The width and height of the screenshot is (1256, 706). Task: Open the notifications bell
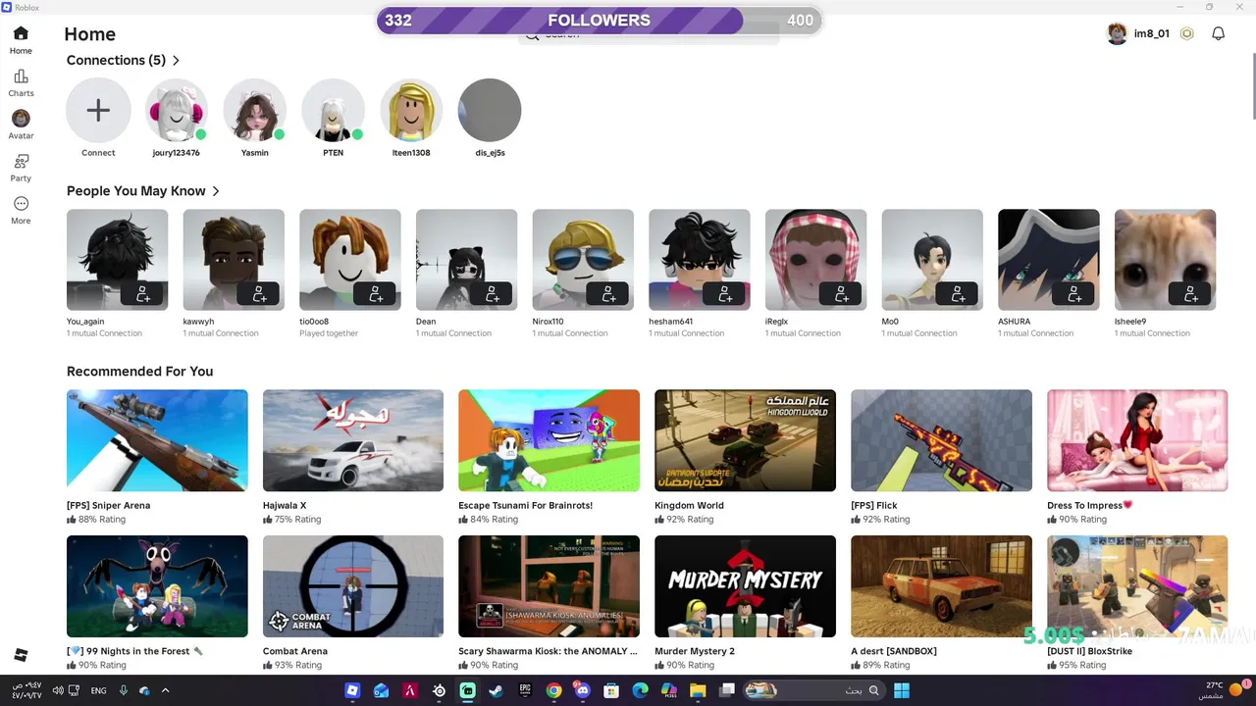click(x=1218, y=33)
